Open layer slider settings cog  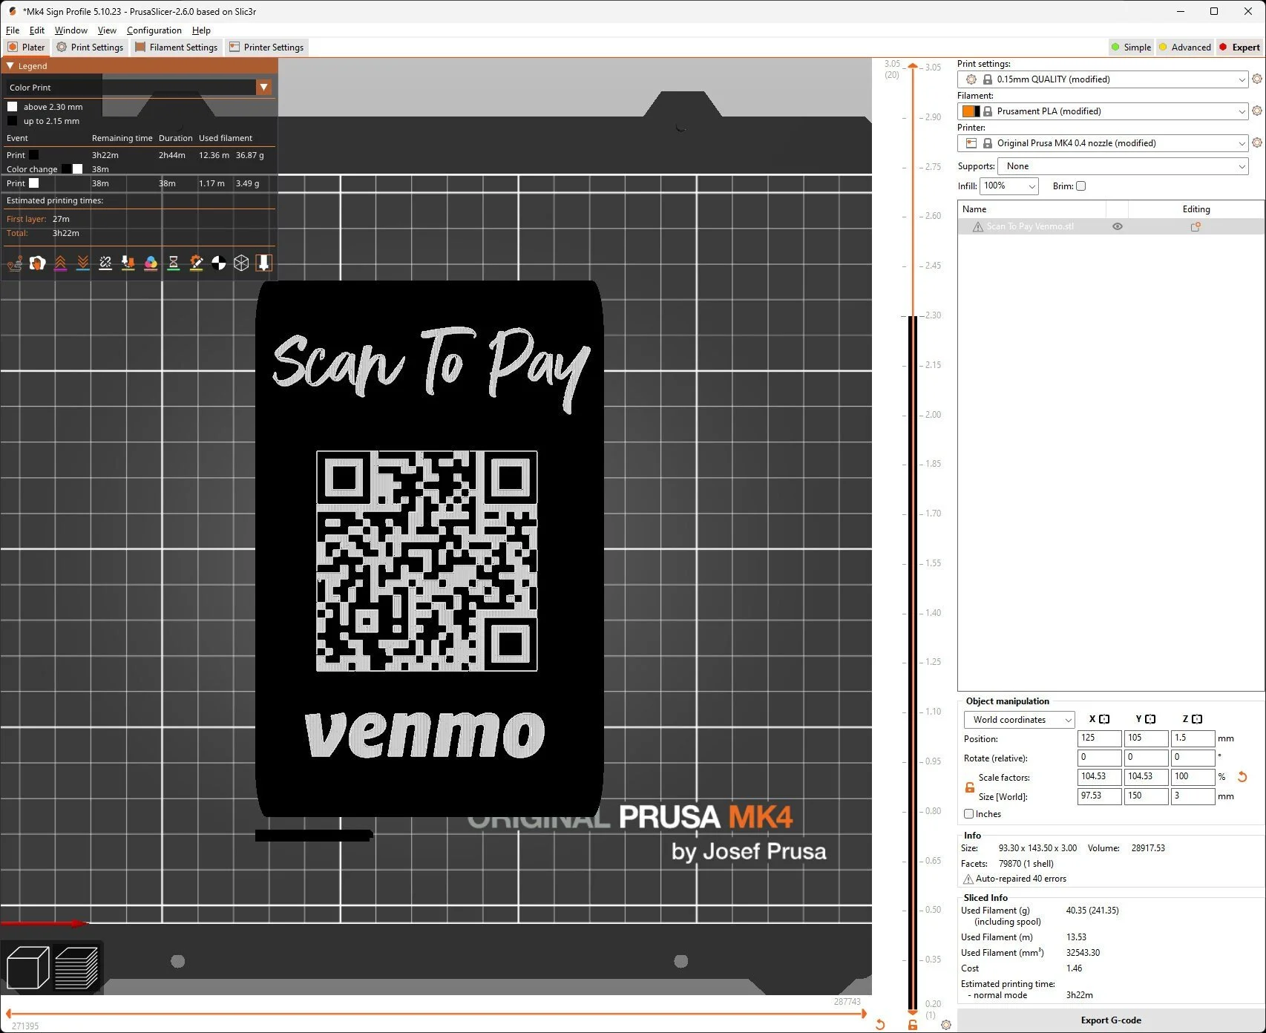coord(946,1025)
